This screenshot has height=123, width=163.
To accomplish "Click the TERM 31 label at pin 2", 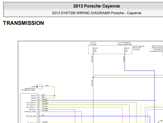I will (33, 98).
